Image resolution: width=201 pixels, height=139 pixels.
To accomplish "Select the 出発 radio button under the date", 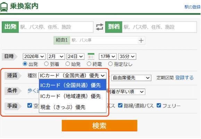I will click(25, 64).
